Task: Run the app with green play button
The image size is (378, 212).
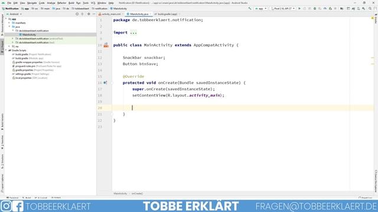Action: 299,8
